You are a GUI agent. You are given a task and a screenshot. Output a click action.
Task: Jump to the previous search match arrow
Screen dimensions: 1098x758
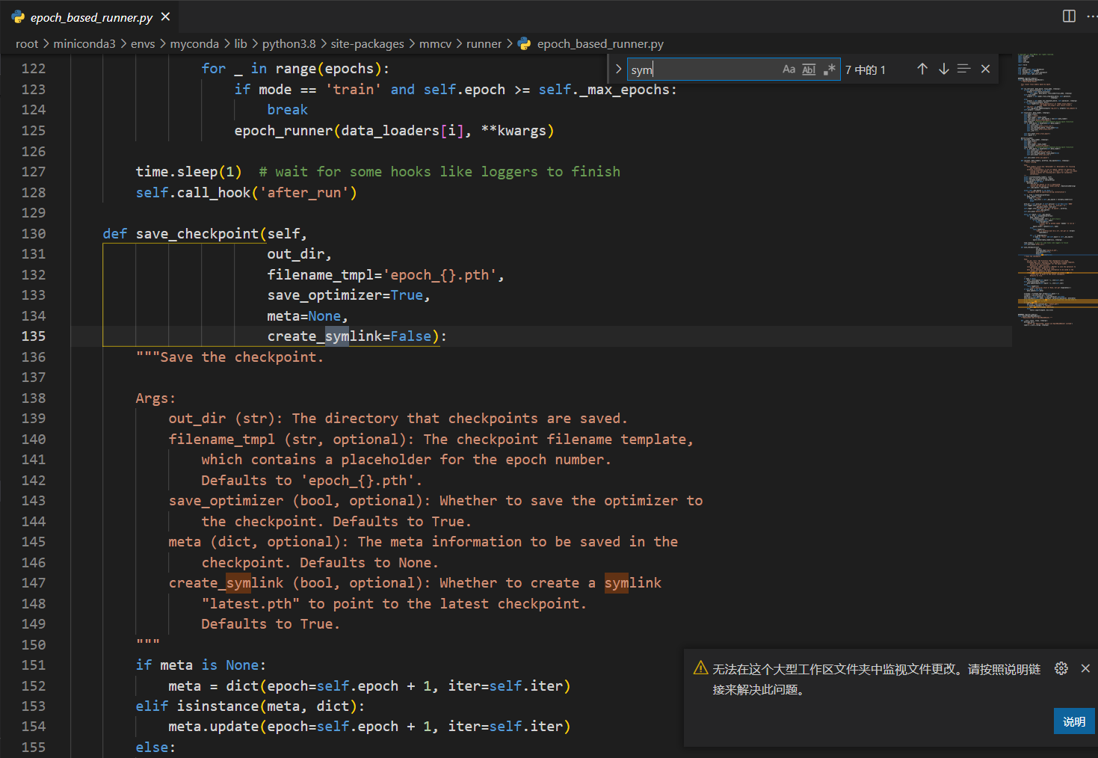click(x=922, y=69)
